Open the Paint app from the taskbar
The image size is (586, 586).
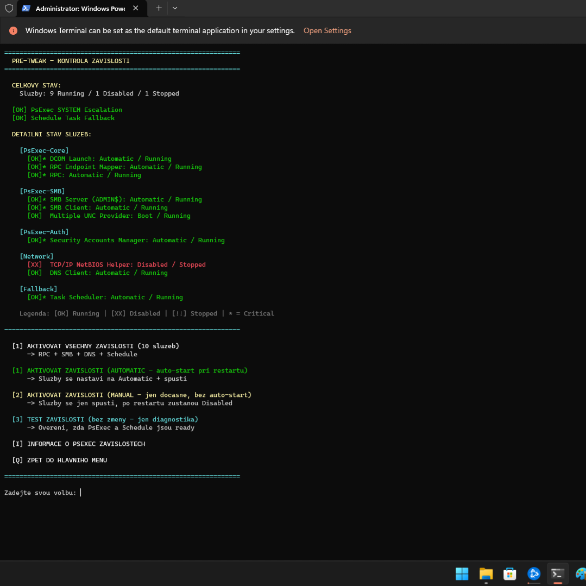click(580, 574)
